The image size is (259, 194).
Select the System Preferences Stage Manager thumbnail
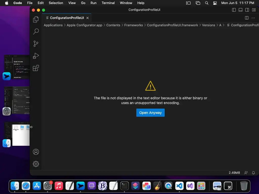(x=16, y=100)
